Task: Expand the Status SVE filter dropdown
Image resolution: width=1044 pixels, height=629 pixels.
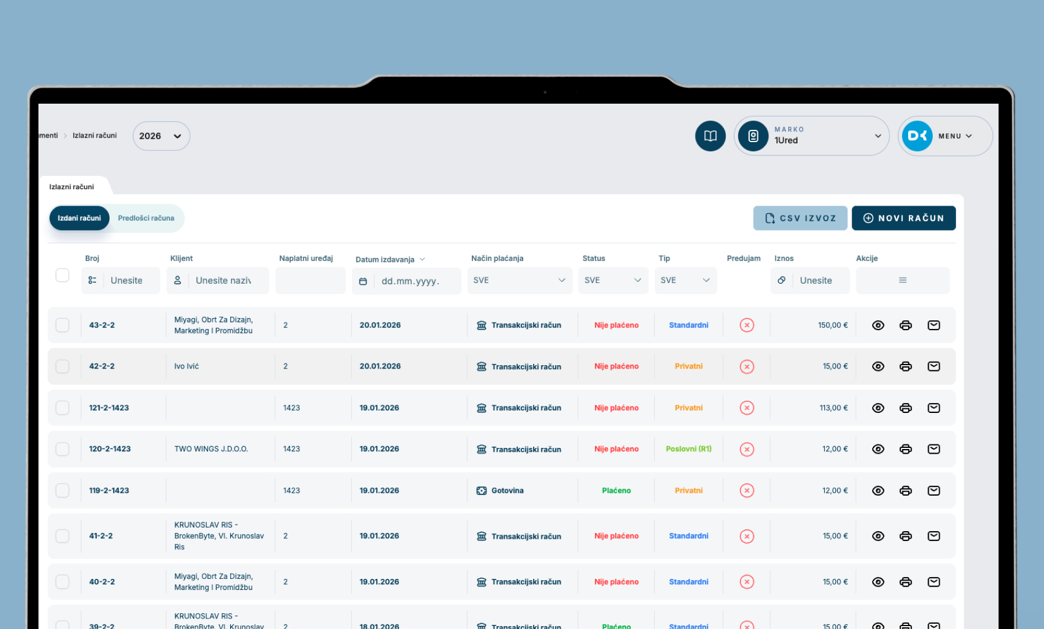Action: click(612, 280)
